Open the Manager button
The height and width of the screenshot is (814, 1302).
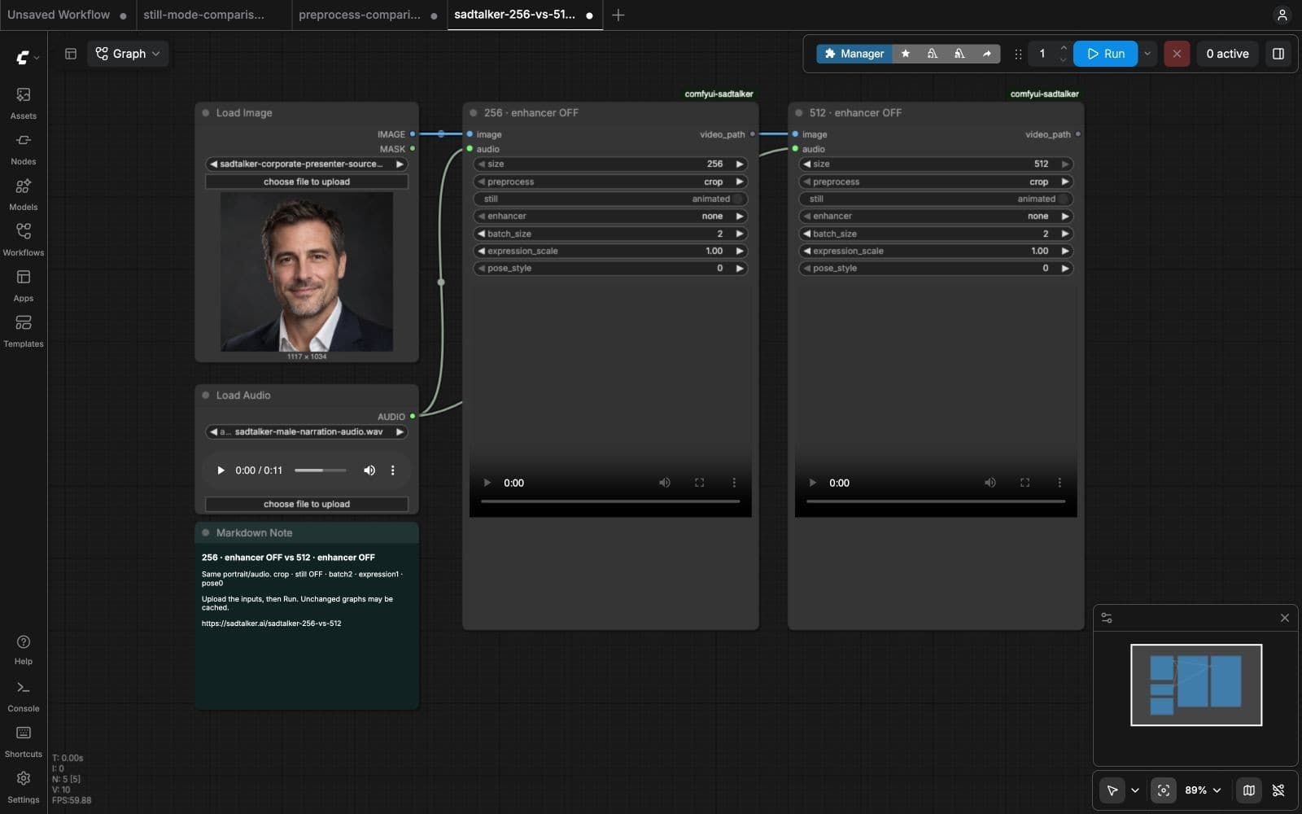pos(854,54)
